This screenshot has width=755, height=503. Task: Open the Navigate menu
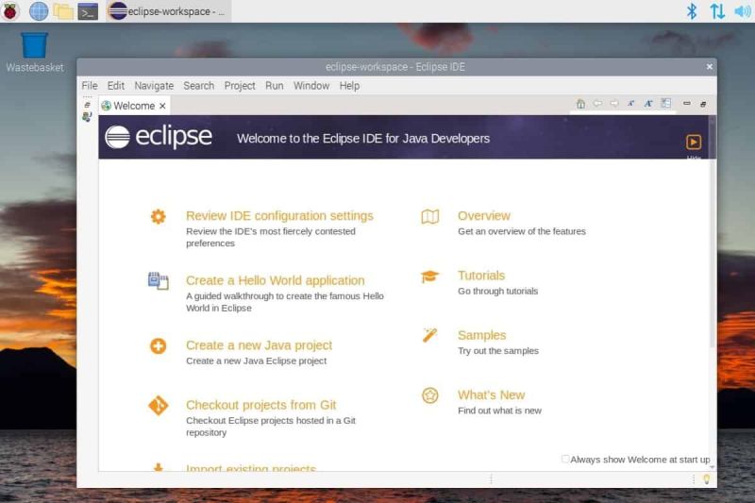[154, 86]
